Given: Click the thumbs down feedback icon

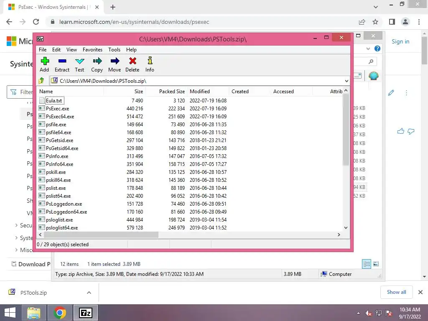Looking at the screenshot, I should [411, 132].
